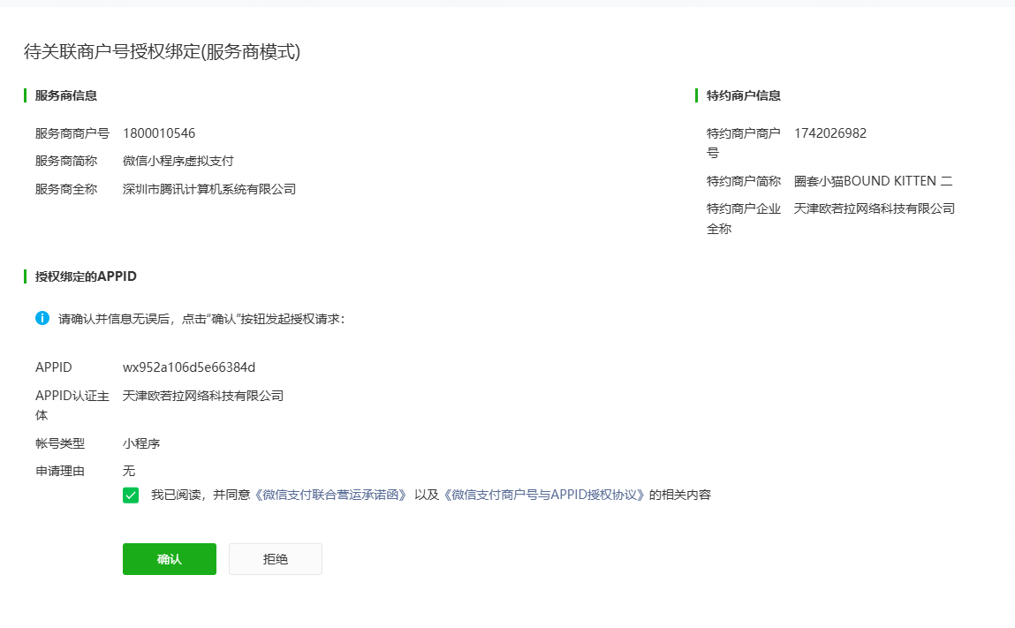Image resolution: width=1015 pixels, height=628 pixels.
Task: Click the 拒绝 button
Action: coord(275,559)
